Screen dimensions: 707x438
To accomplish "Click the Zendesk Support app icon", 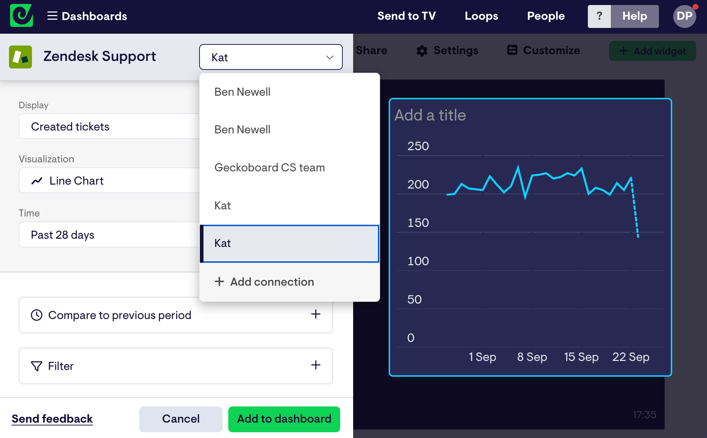I will click(20, 57).
